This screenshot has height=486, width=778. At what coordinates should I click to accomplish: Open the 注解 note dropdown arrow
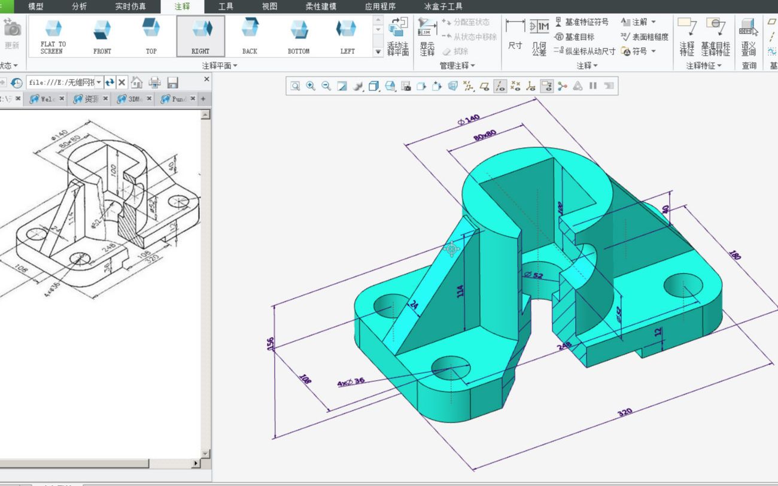(x=653, y=22)
